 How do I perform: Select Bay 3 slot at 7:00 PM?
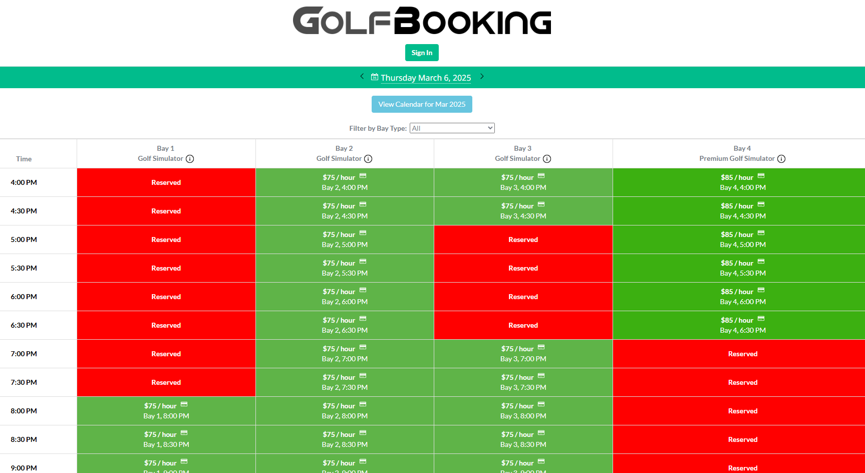(523, 354)
